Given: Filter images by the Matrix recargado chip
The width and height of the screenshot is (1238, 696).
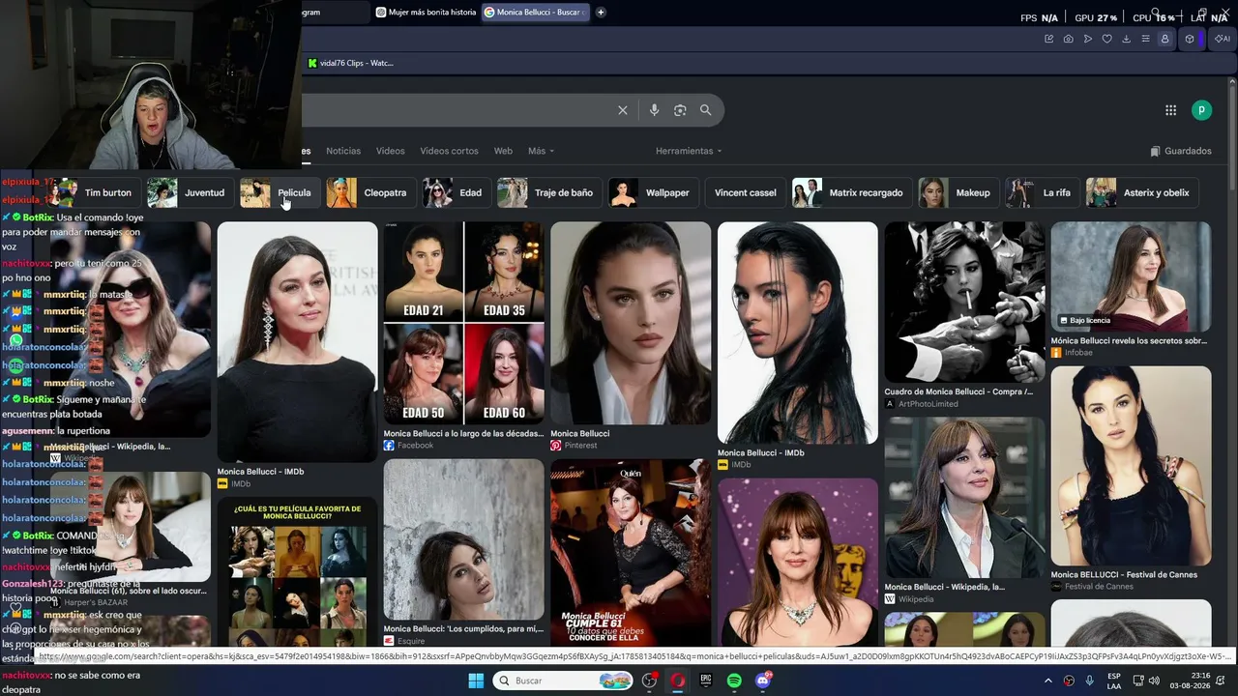Looking at the screenshot, I should click(x=851, y=192).
